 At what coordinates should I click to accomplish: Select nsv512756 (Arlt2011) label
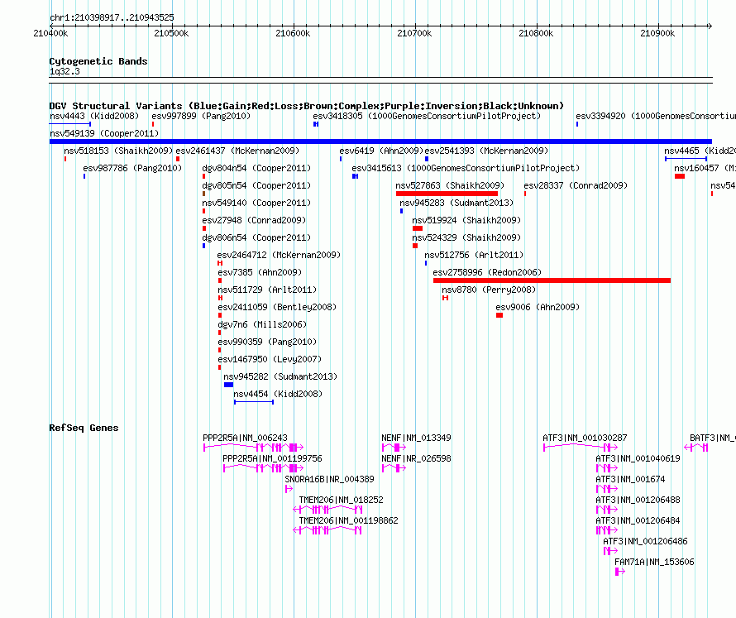(474, 255)
